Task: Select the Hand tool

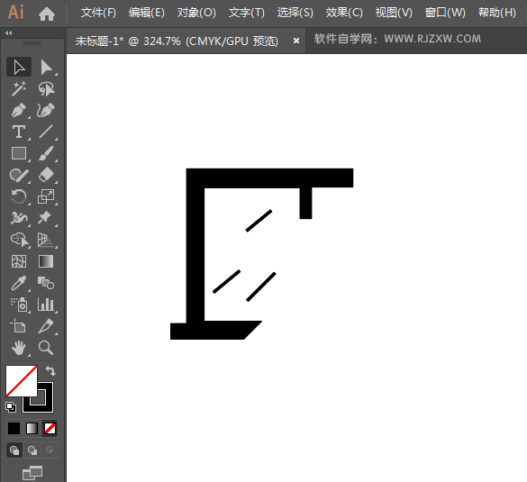Action: point(19,348)
